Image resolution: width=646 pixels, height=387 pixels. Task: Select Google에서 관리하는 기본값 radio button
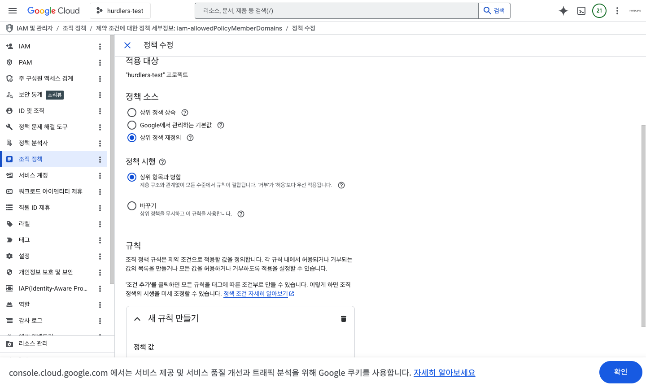[x=132, y=125]
